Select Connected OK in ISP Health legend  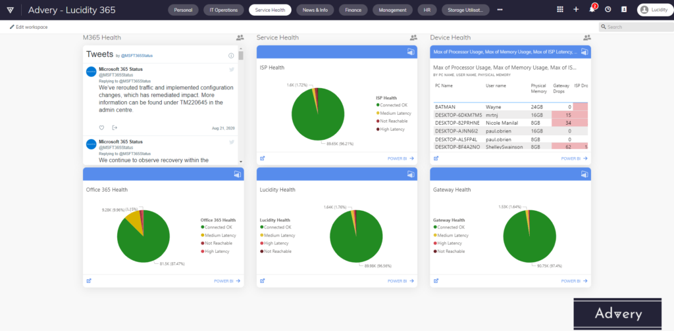392,105
